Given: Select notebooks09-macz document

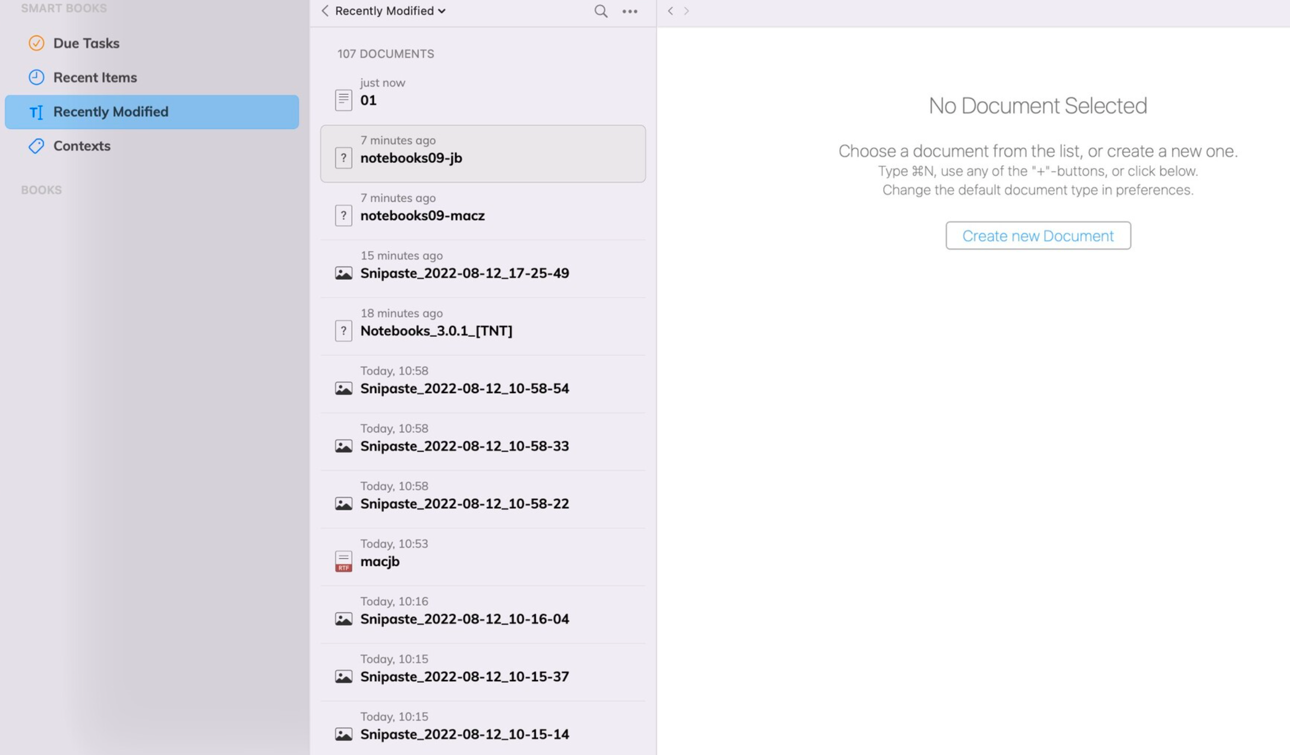Looking at the screenshot, I should pyautogui.click(x=483, y=211).
